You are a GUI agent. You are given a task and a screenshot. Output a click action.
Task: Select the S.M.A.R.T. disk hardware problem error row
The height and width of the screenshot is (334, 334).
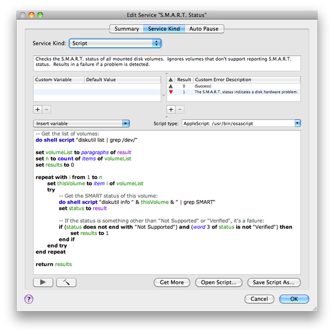pos(233,92)
